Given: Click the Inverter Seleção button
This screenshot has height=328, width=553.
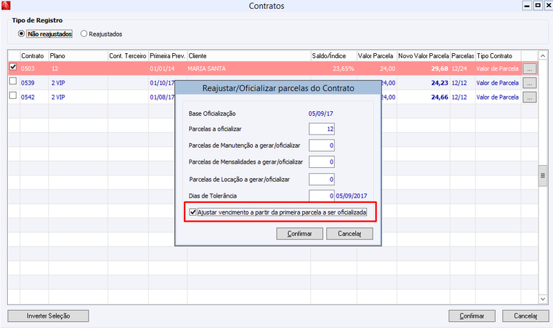Looking at the screenshot, I should pyautogui.click(x=48, y=316).
